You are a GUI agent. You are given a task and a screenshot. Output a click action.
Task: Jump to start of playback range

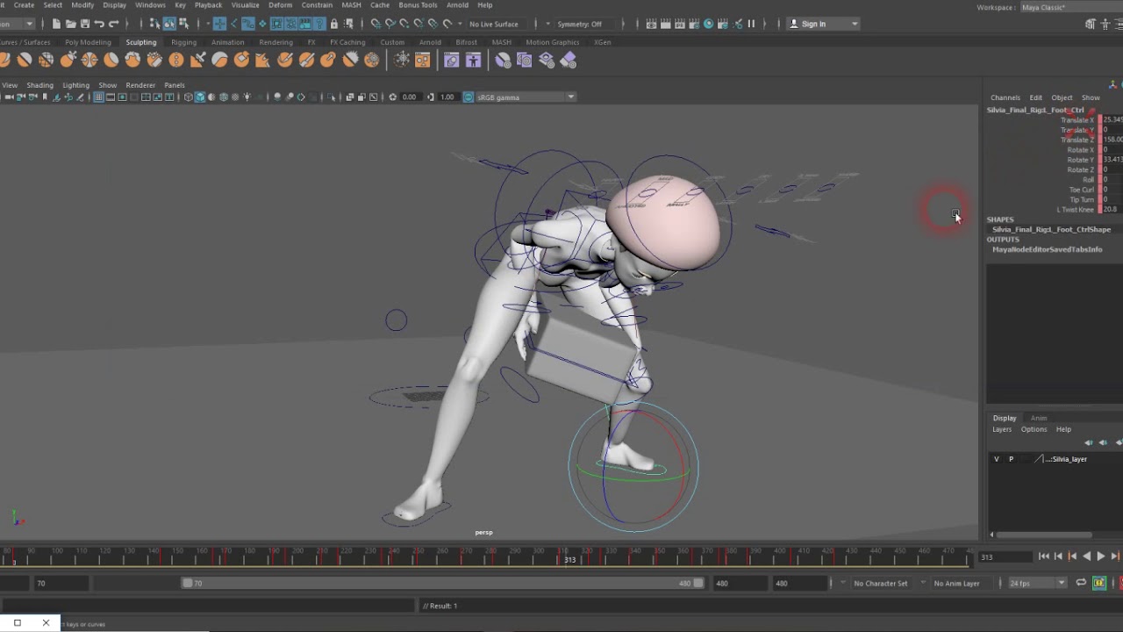point(1043,557)
